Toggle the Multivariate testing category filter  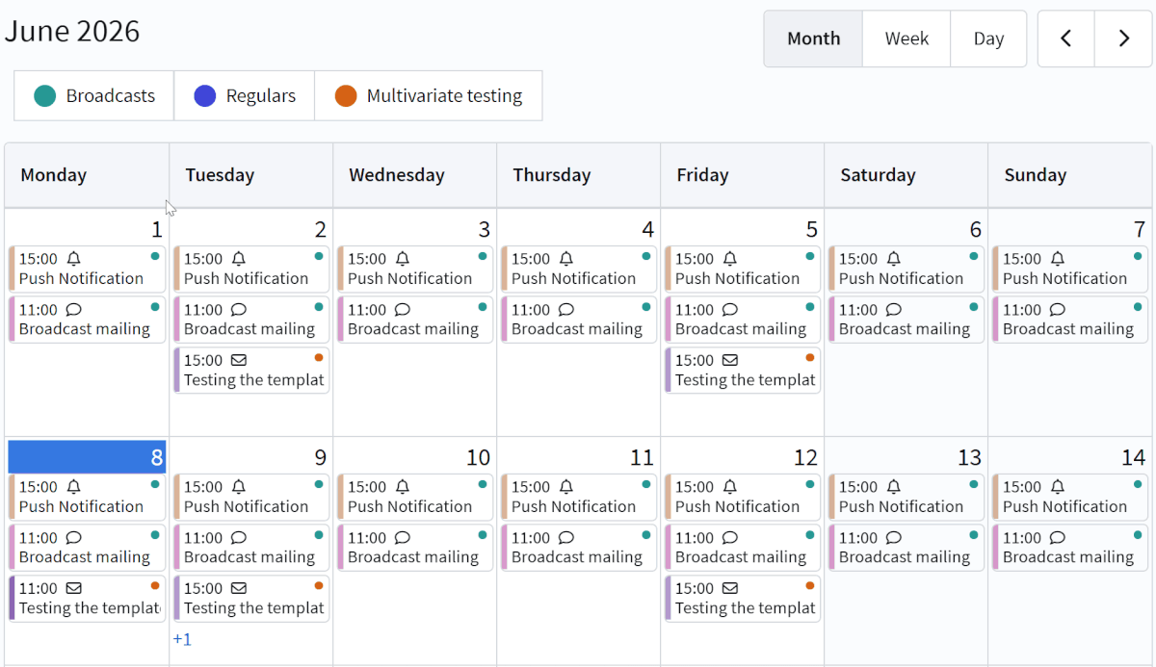tap(429, 95)
